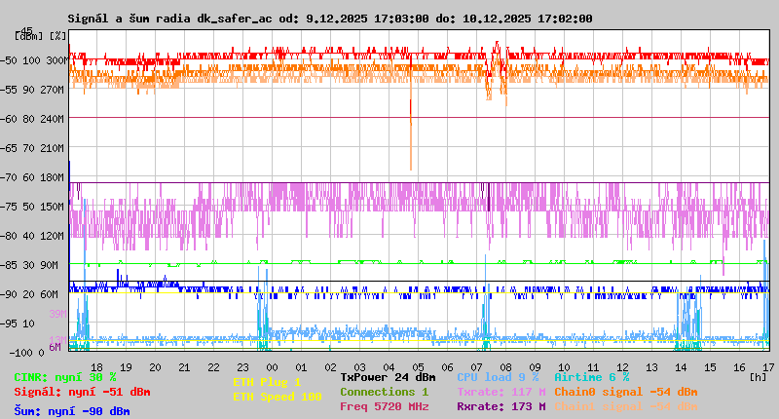Click the 'Airtime 6 %' legend label
The image size is (779, 419).
pyautogui.click(x=592, y=377)
